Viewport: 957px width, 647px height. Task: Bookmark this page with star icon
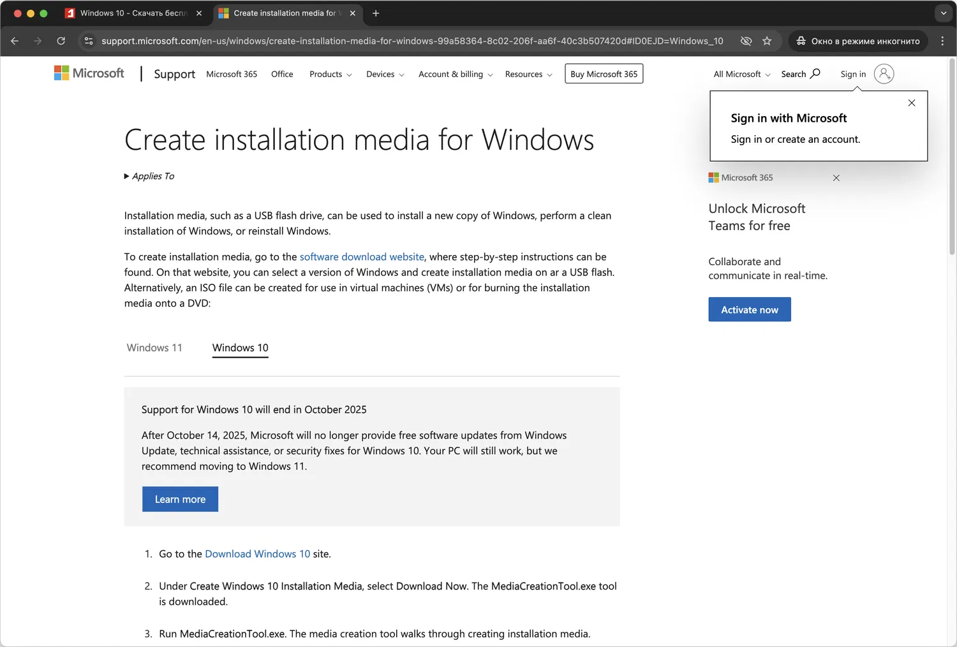[767, 41]
